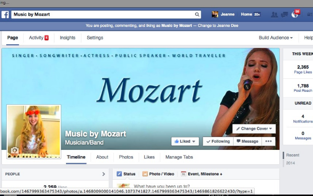Open the Likes tab
The height and width of the screenshot is (196, 313).
coord(149,157)
